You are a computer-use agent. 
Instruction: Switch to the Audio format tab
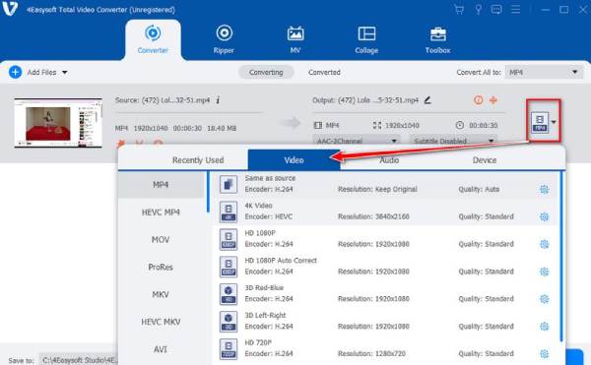click(389, 160)
